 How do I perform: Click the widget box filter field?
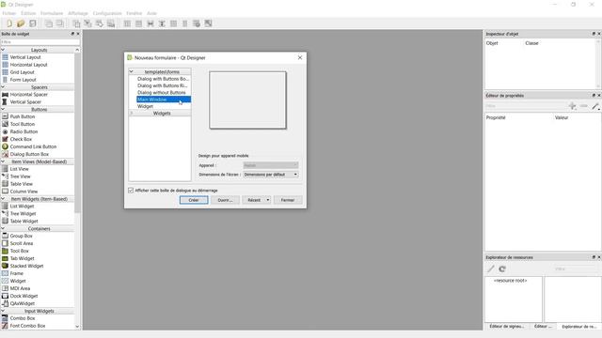(x=40, y=41)
